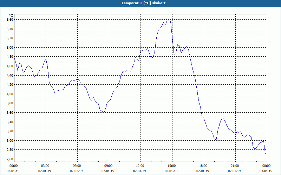Click the 02.01.19 date under 03:00
The image size is (281, 175).
pos(45,171)
